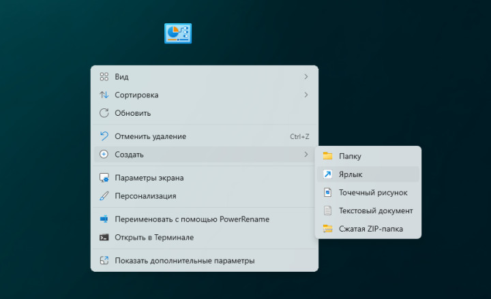Screen dimensions: 491x299
Task: Click the monitor icon for Параметры экрана
Action: coord(104,178)
